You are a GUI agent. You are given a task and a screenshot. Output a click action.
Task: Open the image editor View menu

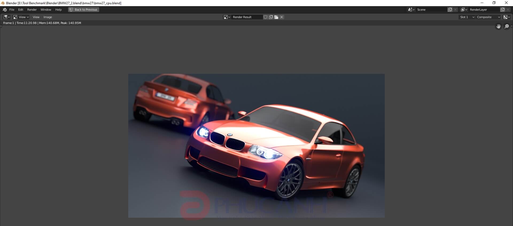[36, 17]
